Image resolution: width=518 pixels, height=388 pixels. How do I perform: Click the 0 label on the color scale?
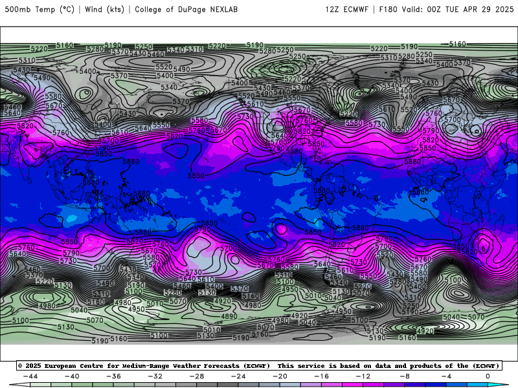pyautogui.click(x=488, y=376)
